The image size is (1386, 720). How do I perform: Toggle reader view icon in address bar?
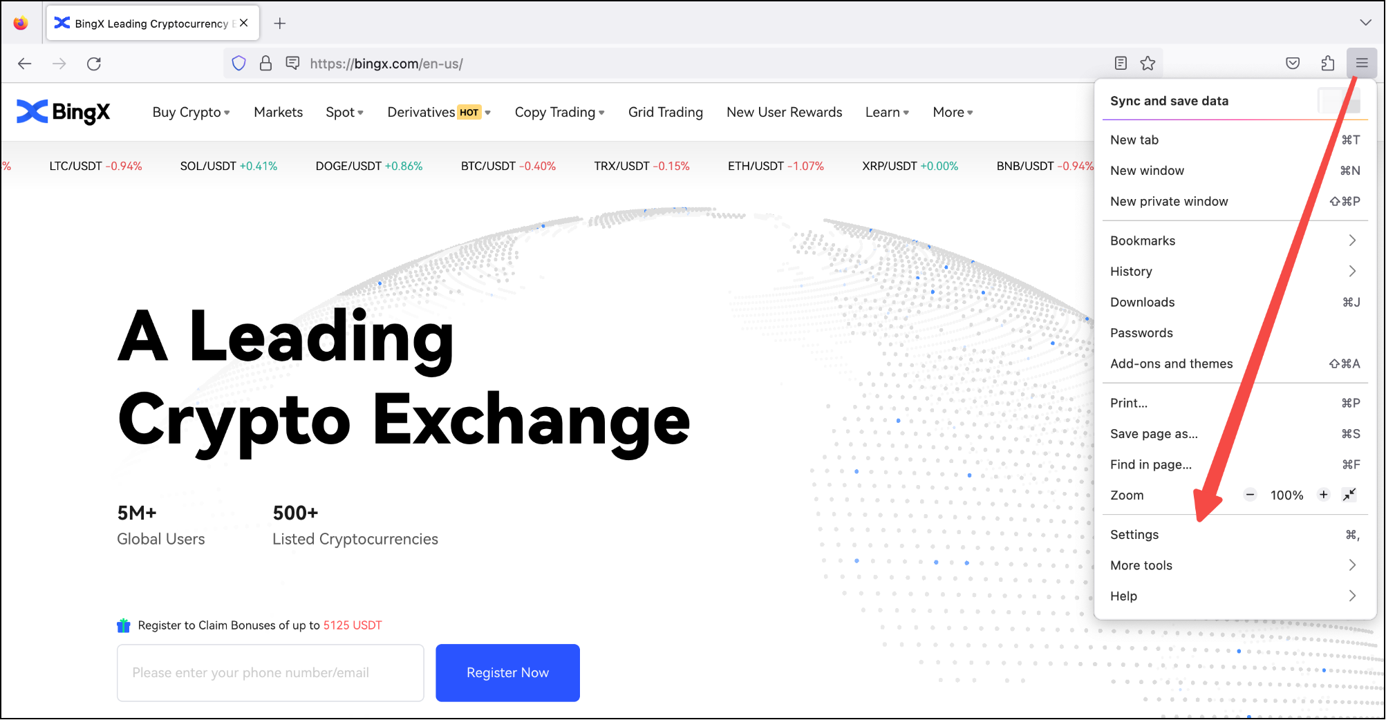(1121, 64)
